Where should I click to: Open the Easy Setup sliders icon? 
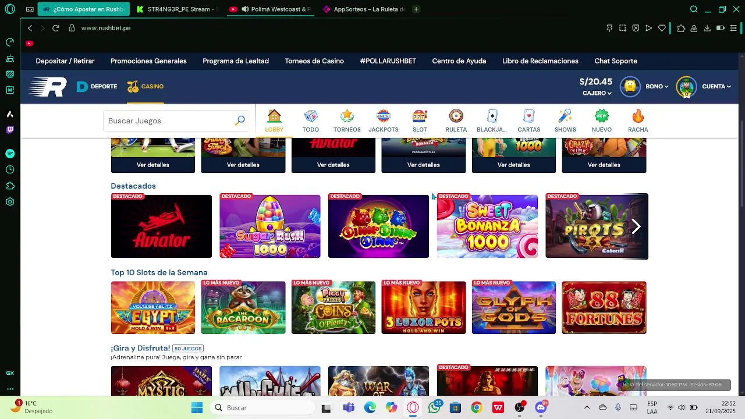[x=733, y=28]
